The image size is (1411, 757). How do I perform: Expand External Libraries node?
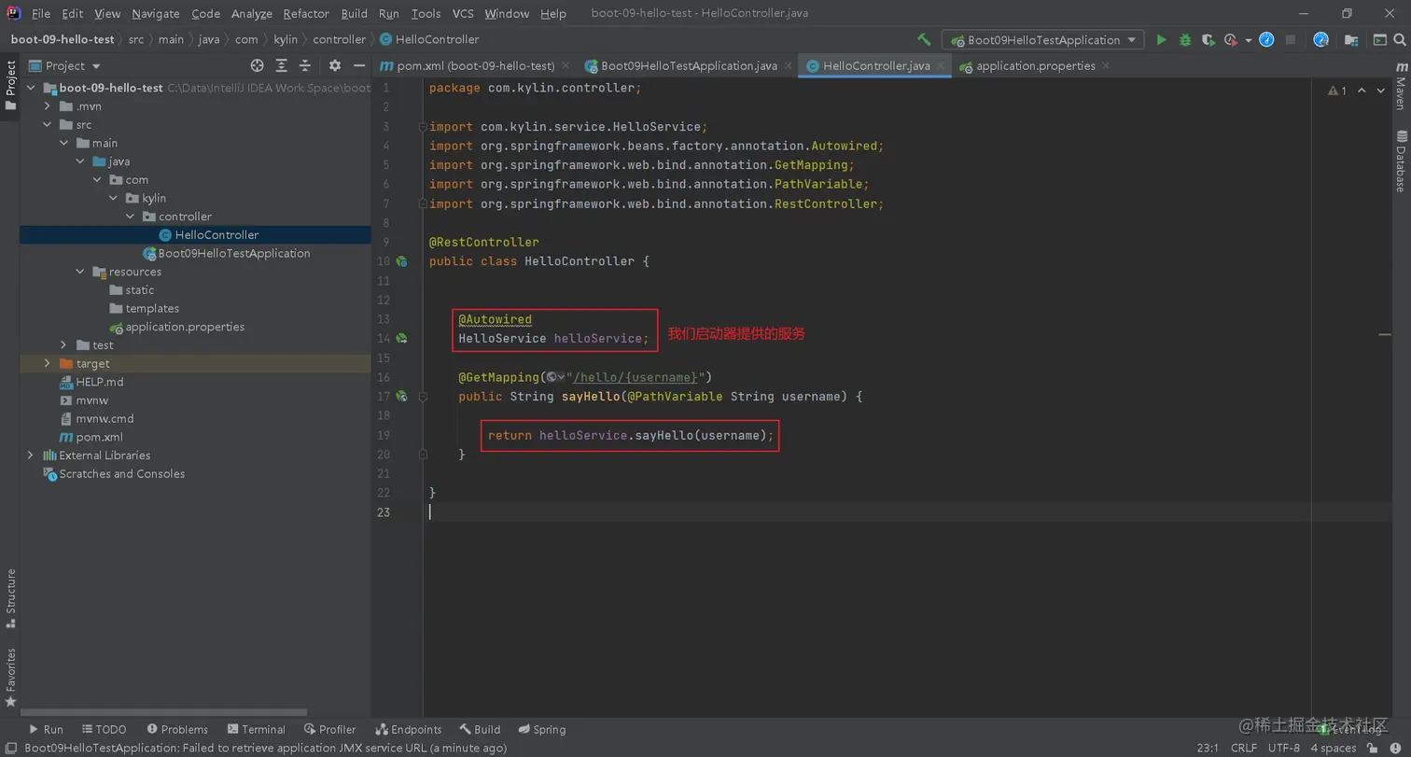pos(31,456)
